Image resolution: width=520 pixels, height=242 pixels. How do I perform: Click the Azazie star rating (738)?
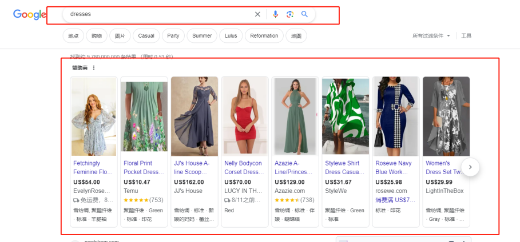[295, 200]
